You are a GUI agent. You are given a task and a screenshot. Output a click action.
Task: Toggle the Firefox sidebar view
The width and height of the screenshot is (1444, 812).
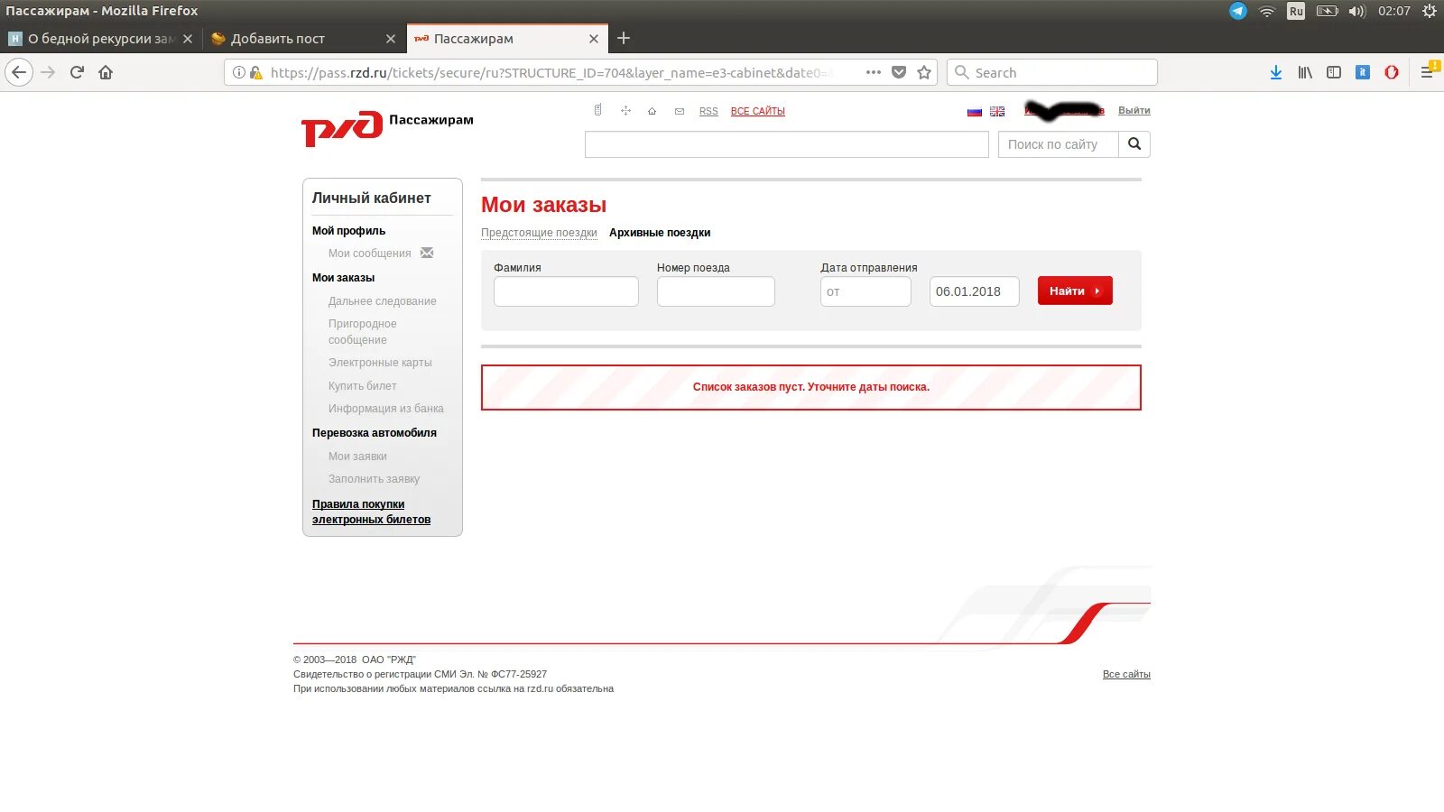1334,72
